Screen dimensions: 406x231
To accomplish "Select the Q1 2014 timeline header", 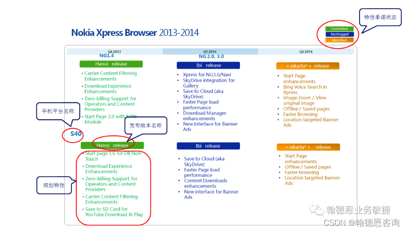I will point(210,52).
